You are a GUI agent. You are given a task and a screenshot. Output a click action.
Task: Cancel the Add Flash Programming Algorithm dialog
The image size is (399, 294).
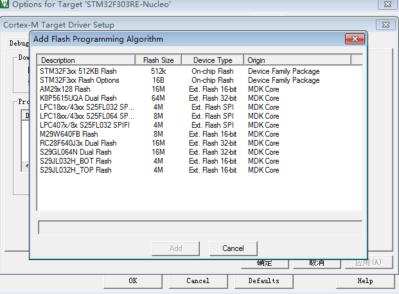(233, 248)
